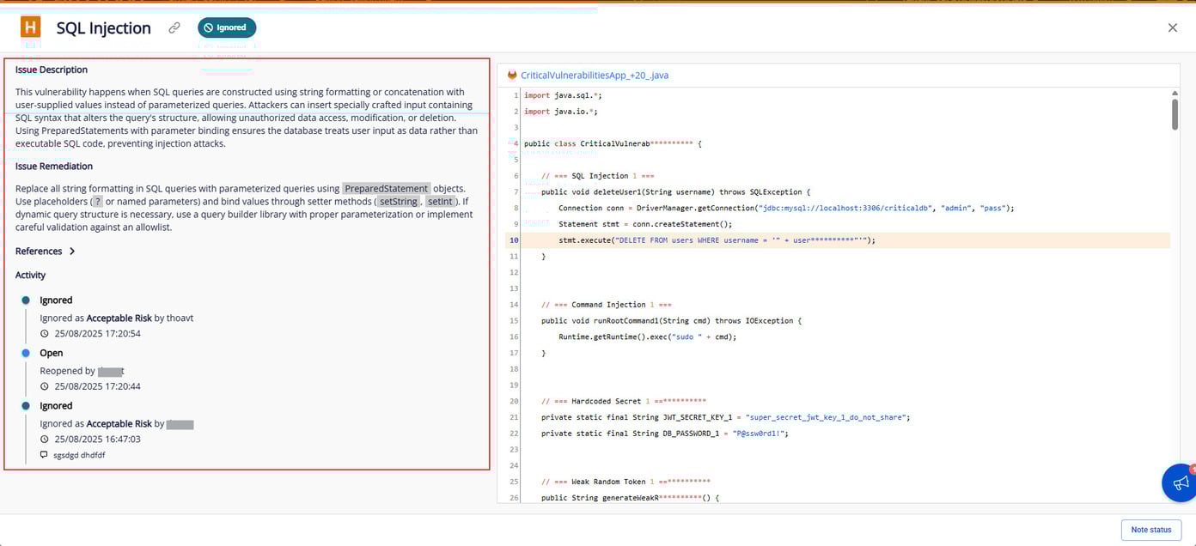This screenshot has height=546, width=1196.
Task: Click line number 15 in the code gutter
Action: tap(514, 321)
